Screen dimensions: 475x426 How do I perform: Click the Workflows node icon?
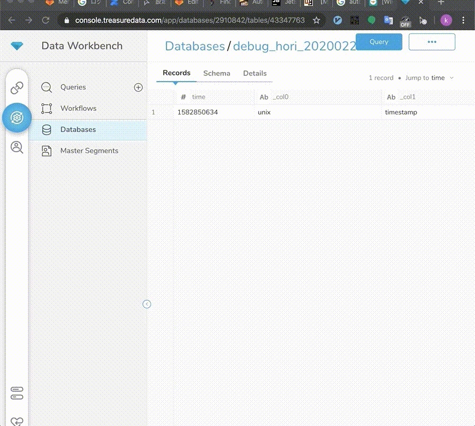click(46, 109)
